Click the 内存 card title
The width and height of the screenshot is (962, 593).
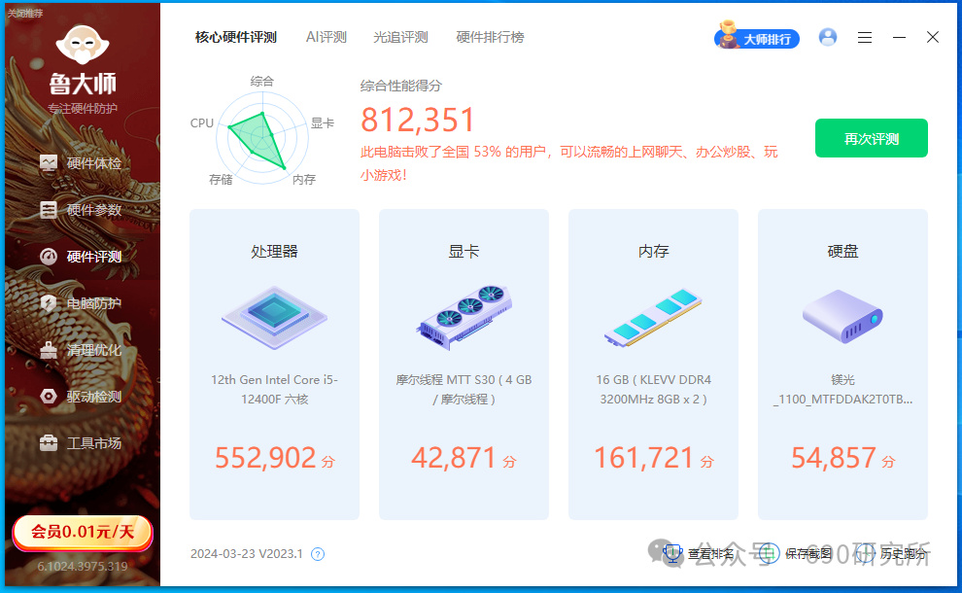coord(653,251)
